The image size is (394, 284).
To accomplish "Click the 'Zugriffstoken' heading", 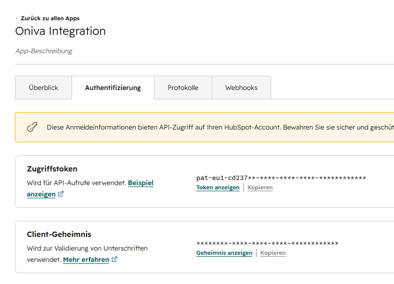I will [52, 169].
